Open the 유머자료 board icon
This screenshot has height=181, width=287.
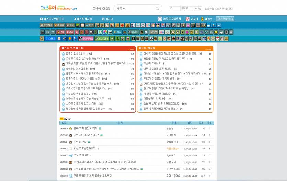click(x=46, y=25)
